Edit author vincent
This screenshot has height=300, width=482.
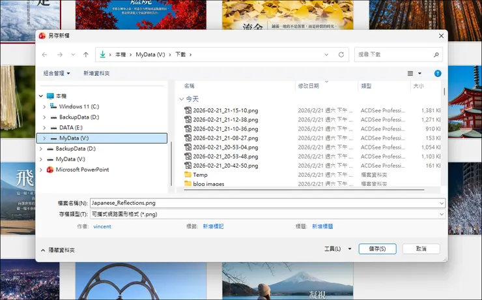[102, 226]
